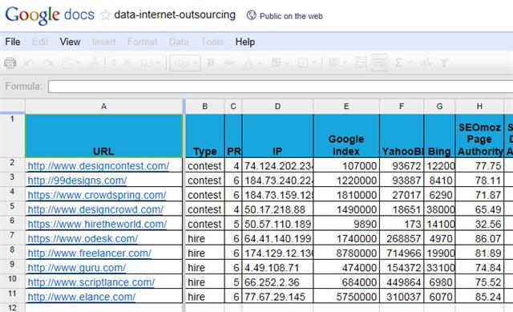Select the cell with value 86.07
513x312 pixels.
(x=479, y=238)
